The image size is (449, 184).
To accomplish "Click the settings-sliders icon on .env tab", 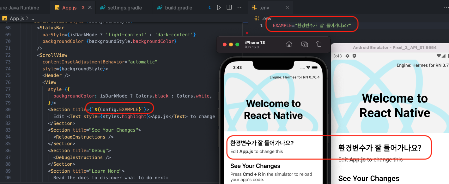I will pos(254,8).
